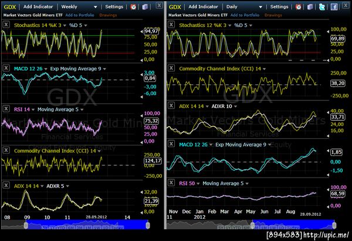This screenshot has height=241, width=352.
Task: Click RSI value 75,32 label
Action: click(151, 121)
